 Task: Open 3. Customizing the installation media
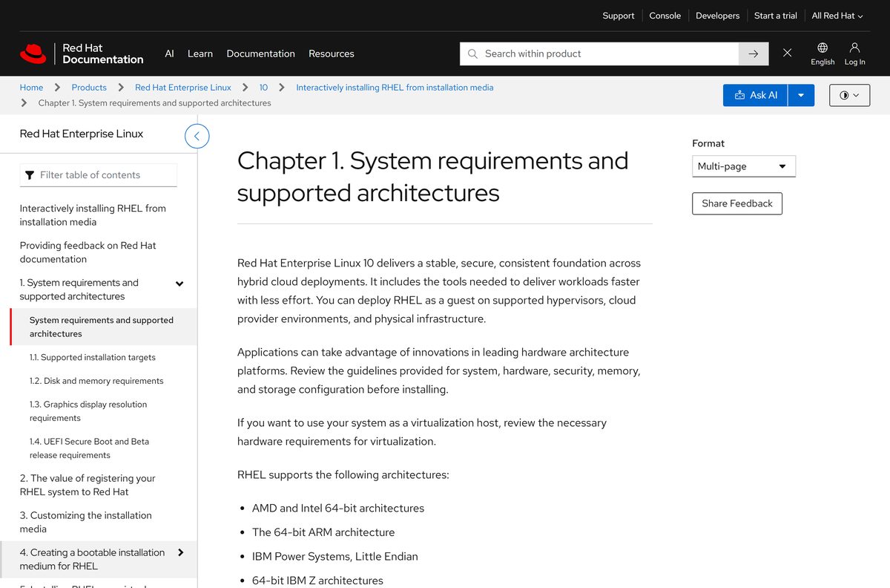pos(85,522)
